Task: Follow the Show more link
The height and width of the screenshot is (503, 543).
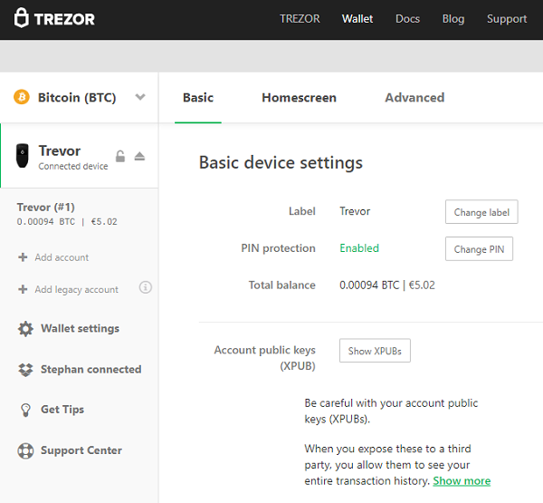Action: click(462, 481)
